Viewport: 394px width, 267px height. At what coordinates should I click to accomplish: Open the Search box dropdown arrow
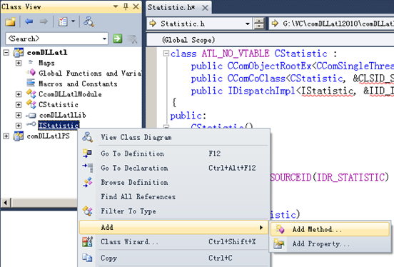[x=104, y=39]
